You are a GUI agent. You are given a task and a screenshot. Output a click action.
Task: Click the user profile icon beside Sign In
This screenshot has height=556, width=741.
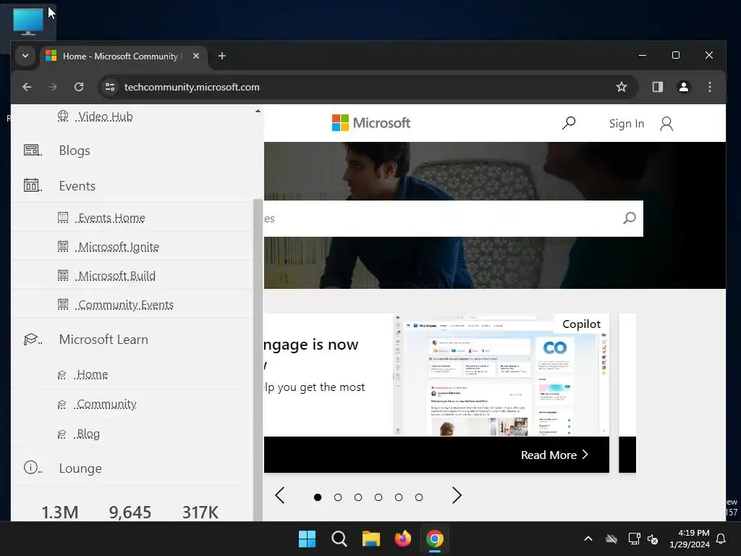coord(666,123)
